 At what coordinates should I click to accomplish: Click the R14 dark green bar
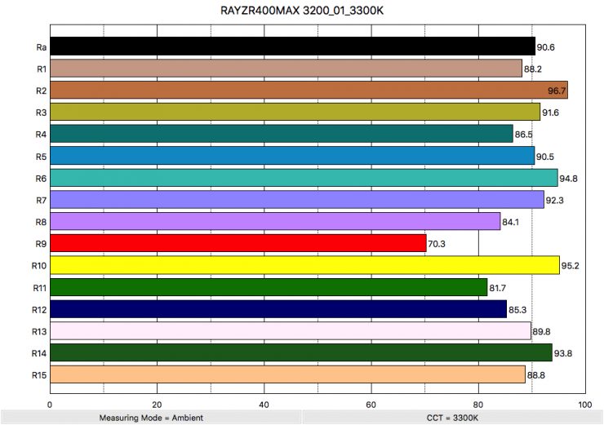(x=301, y=352)
